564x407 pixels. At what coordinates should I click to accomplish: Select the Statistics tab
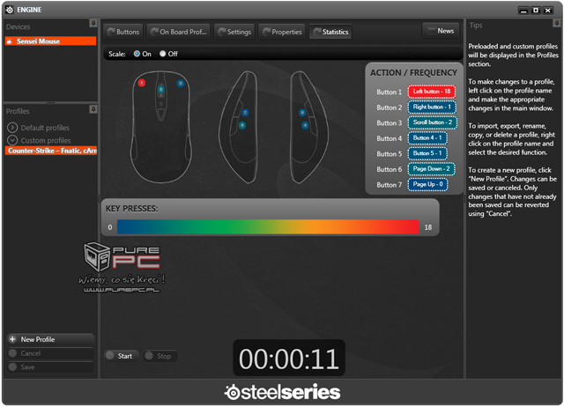(330, 32)
